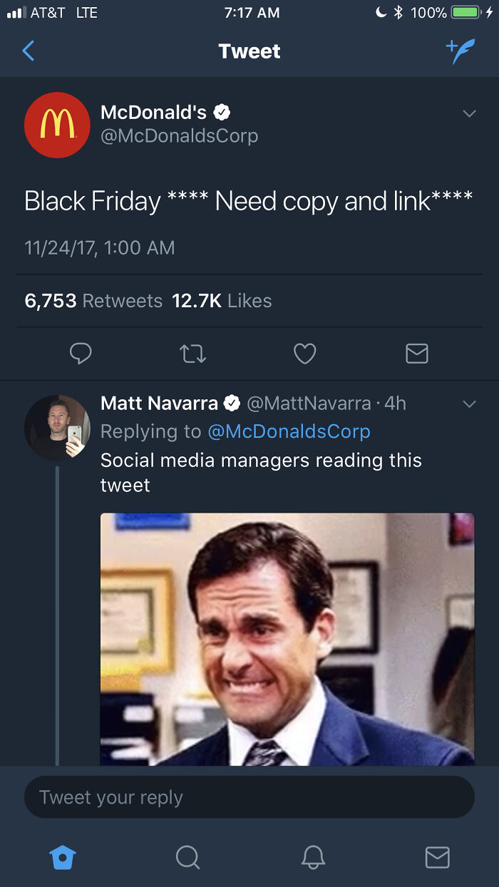Compose a new tweet with feather icon
Screen dimensions: 499x887
(x=460, y=51)
